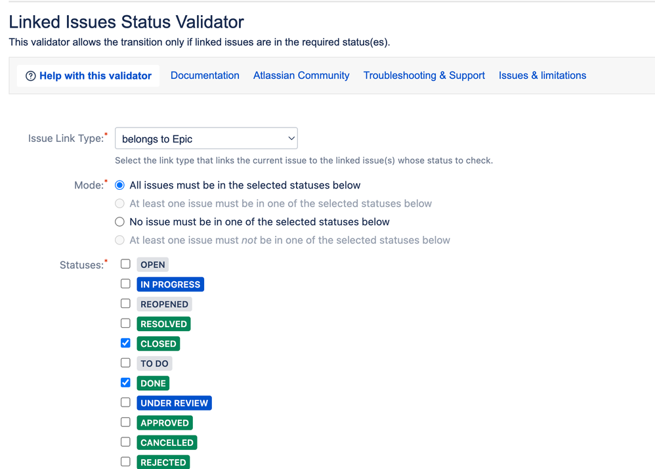
Task: Tick the TO DO status checkbox
Action: [x=125, y=363]
